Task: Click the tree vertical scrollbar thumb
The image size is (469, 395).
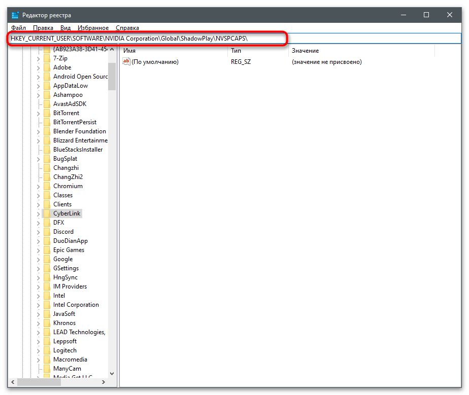Action: point(112,77)
